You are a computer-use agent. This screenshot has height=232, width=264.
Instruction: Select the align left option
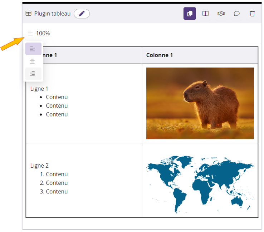pos(33,49)
